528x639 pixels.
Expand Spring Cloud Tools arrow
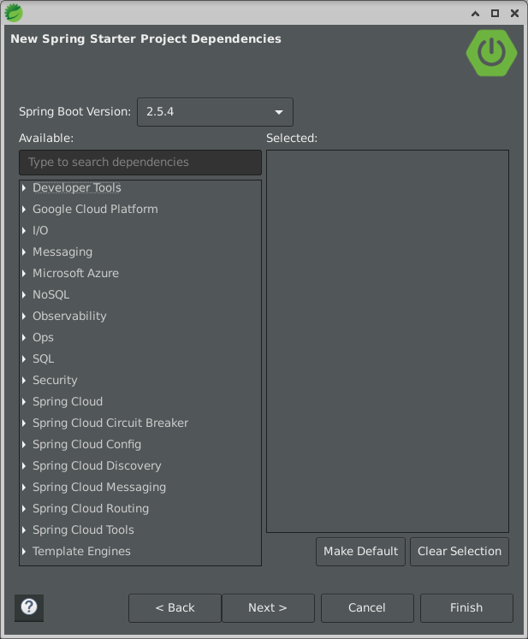pyautogui.click(x=24, y=530)
